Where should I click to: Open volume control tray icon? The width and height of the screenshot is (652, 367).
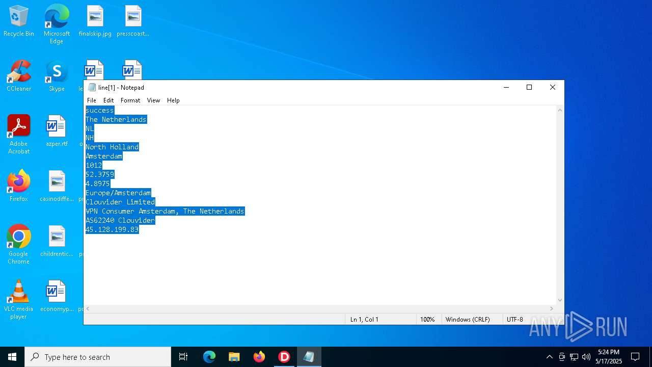tap(586, 357)
